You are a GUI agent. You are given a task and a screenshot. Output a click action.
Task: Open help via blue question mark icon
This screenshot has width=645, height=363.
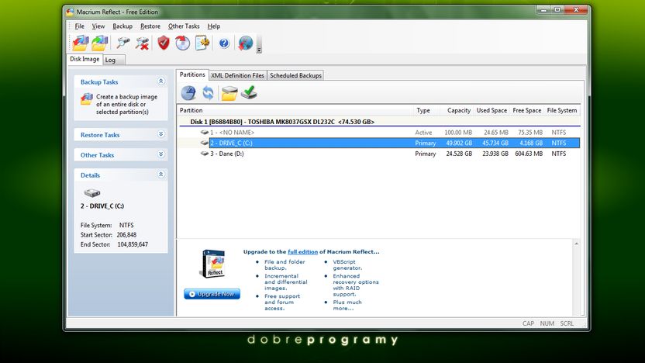click(x=224, y=43)
